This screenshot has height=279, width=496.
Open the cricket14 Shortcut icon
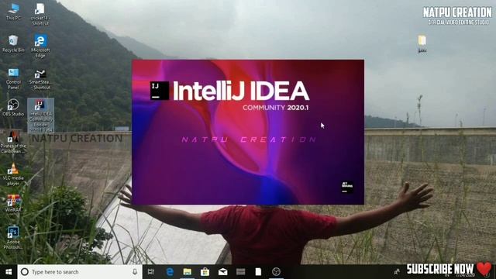(x=40, y=14)
